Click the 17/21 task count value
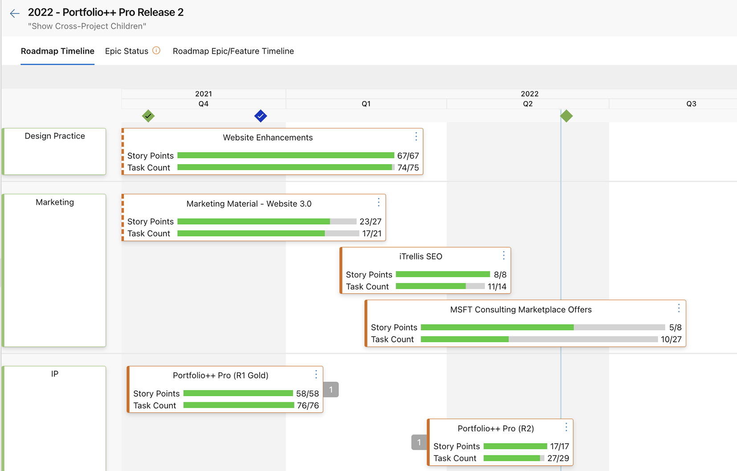737x471 pixels. [372, 233]
